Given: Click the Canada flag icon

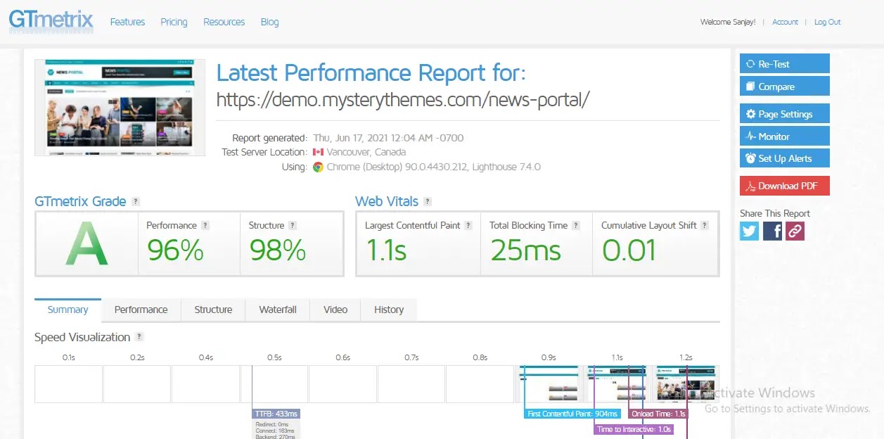Looking at the screenshot, I should coord(318,152).
